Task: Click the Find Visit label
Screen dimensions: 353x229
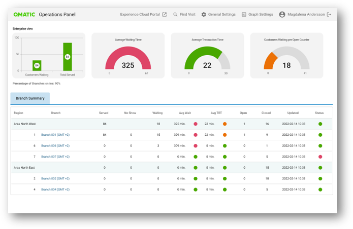Action: pyautogui.click(x=187, y=15)
